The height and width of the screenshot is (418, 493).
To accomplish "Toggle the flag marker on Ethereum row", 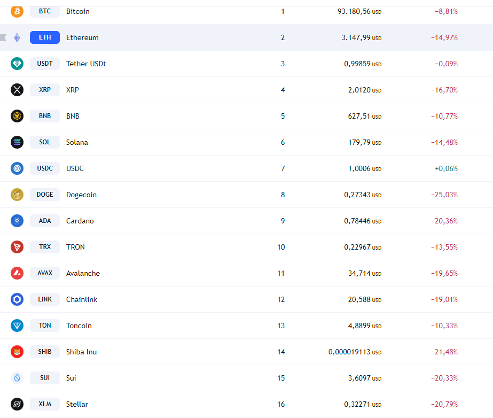I will (x=3, y=37).
